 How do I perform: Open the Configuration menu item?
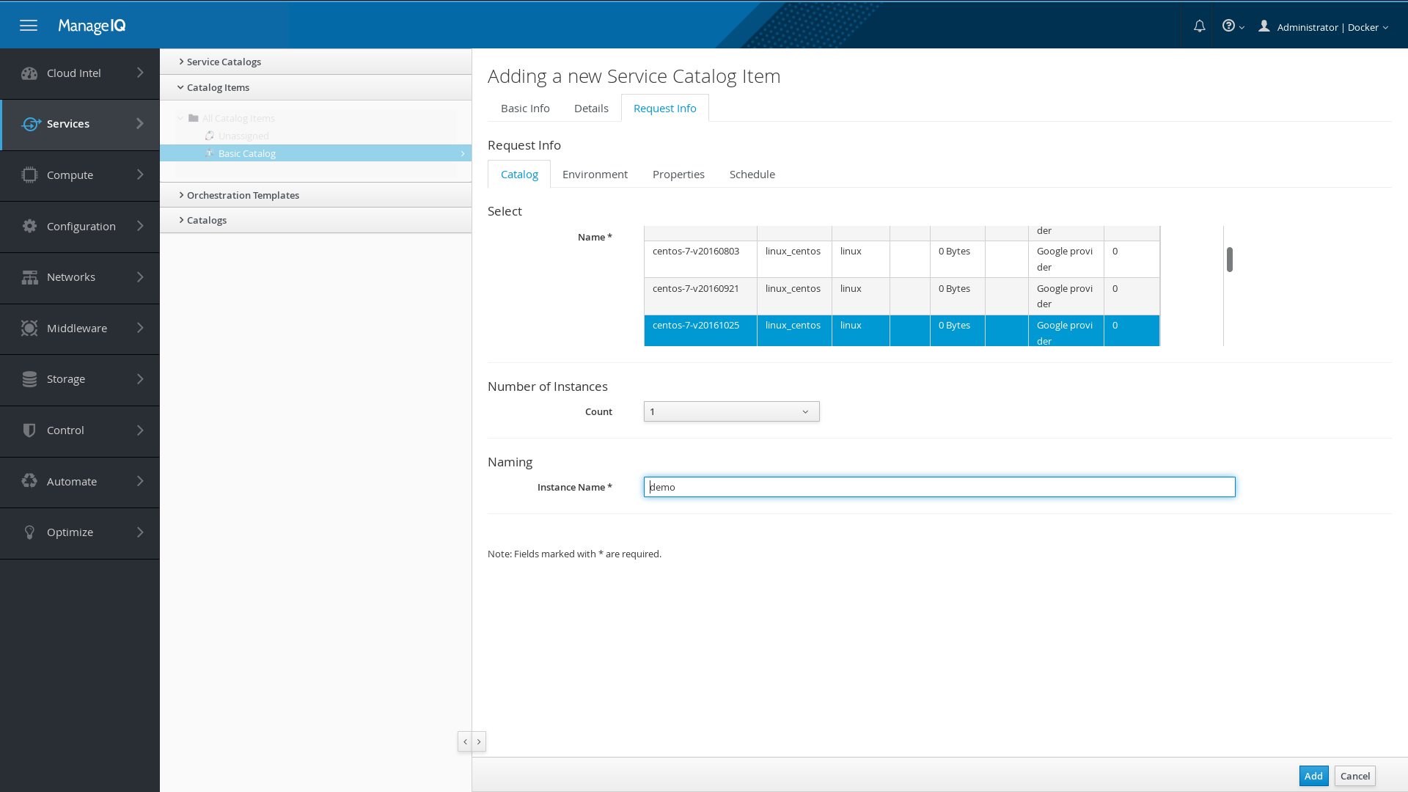[x=80, y=226]
